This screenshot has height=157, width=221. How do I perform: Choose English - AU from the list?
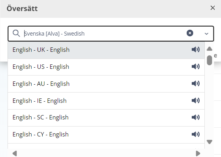106,84
